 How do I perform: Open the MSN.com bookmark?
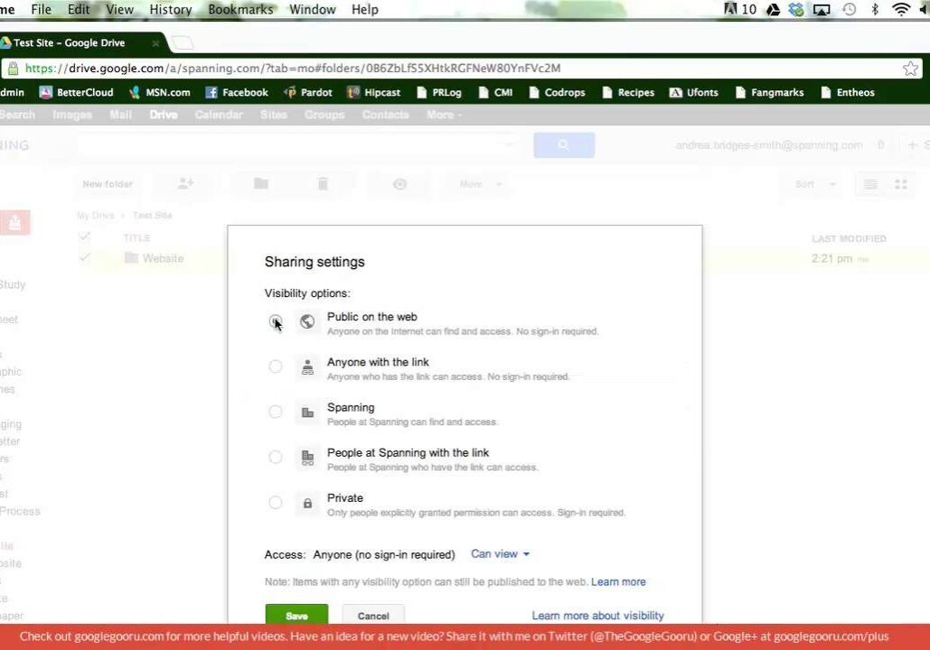pyautogui.click(x=160, y=92)
